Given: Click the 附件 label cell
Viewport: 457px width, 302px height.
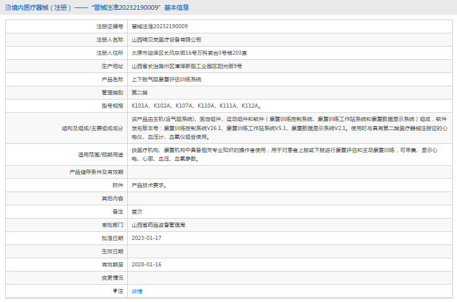Looking at the screenshot, I should 66,185.
